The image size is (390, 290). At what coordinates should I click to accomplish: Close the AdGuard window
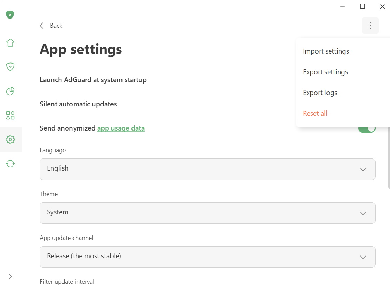382,6
